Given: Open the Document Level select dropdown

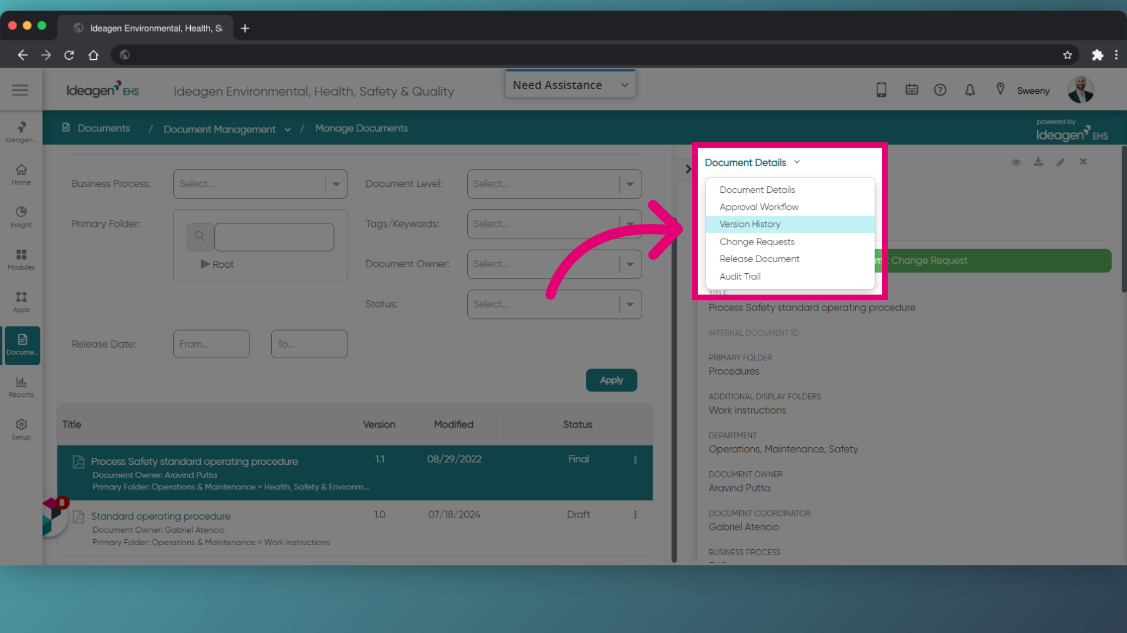Looking at the screenshot, I should 554,184.
